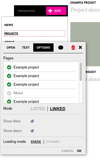Click the gray checkmark icon beside About
This screenshot has height=166, width=100.
9,93
